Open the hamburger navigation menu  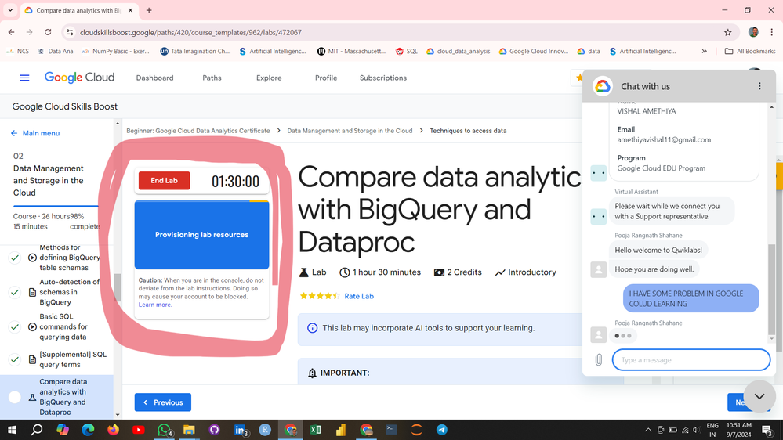24,78
